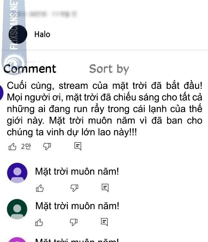Viewport: 208px width, 242px height.
Task: Open the Halo channel's dark avatar
Action: coord(18,34)
